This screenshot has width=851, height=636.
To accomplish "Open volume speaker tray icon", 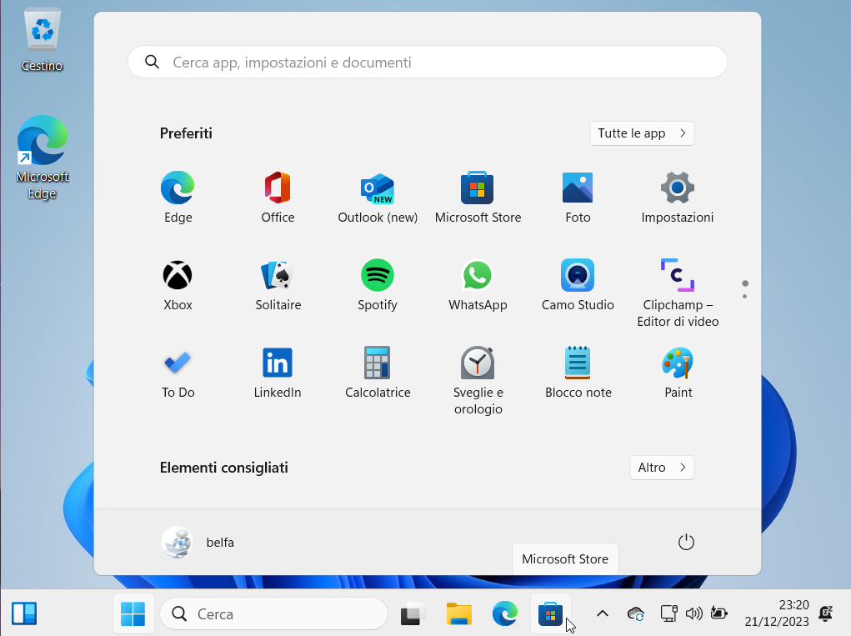I will point(694,613).
